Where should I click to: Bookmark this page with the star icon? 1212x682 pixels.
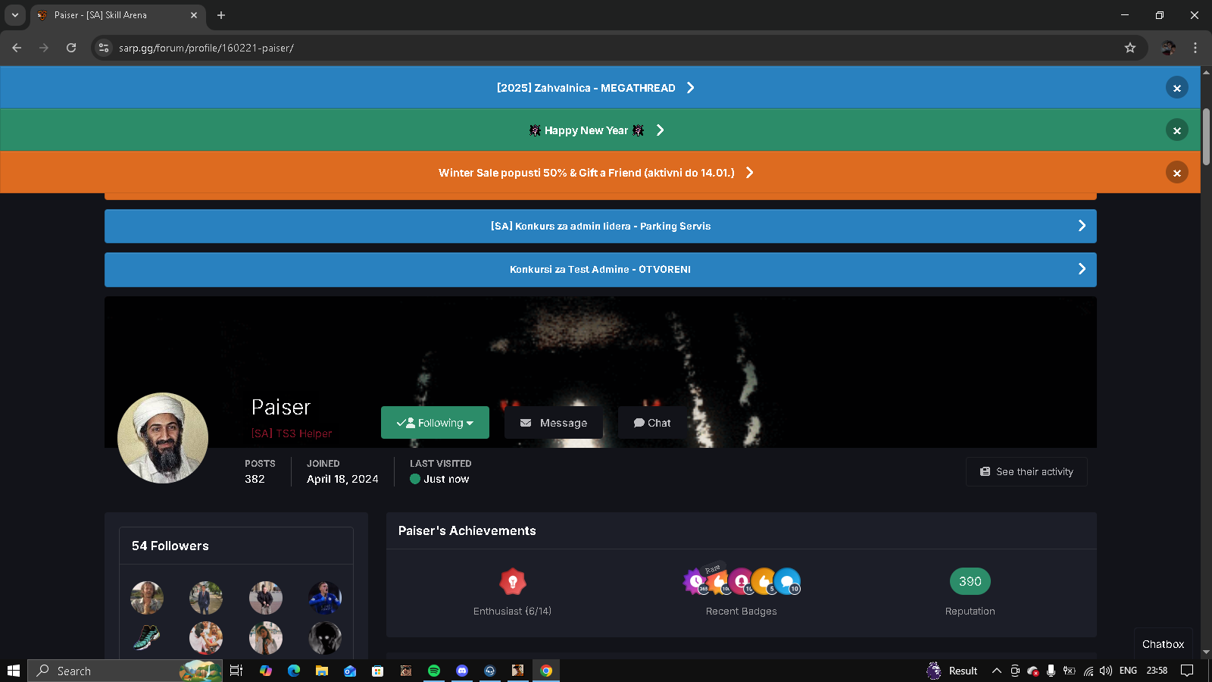[x=1130, y=48]
